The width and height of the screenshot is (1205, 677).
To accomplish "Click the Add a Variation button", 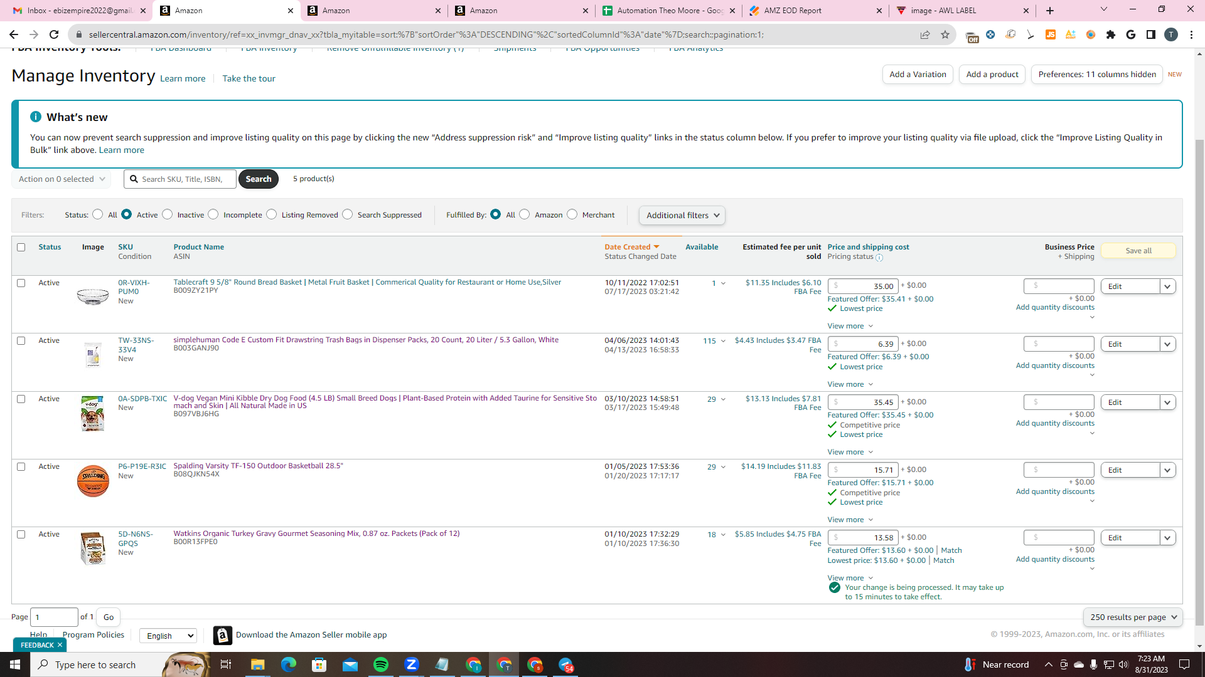I will (x=918, y=75).
